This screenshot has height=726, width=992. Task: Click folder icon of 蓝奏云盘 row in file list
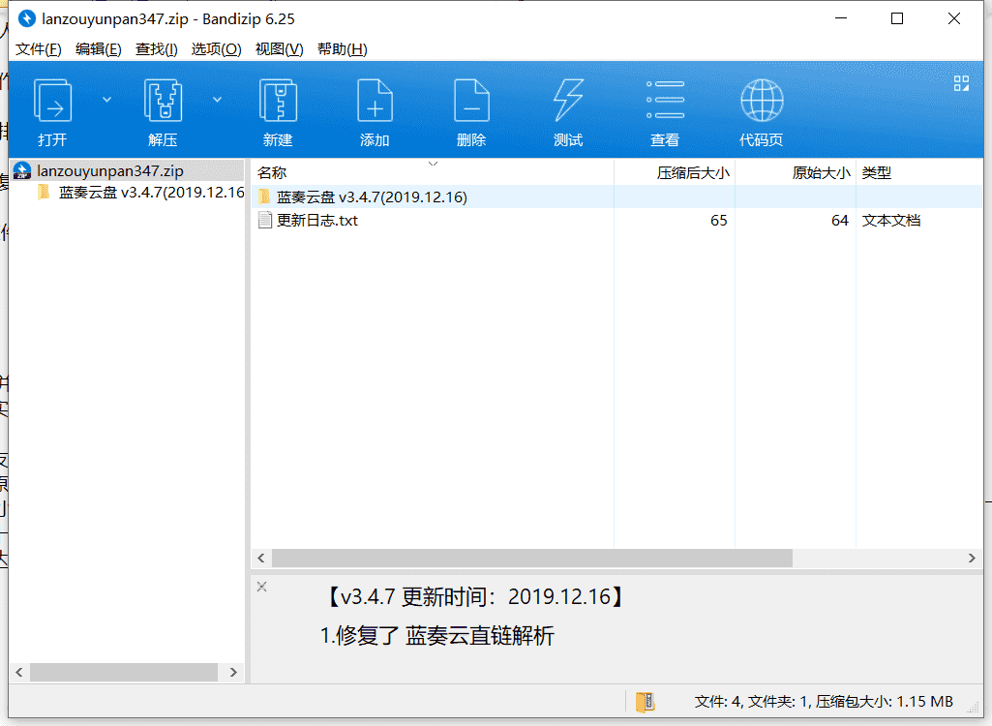pos(264,197)
